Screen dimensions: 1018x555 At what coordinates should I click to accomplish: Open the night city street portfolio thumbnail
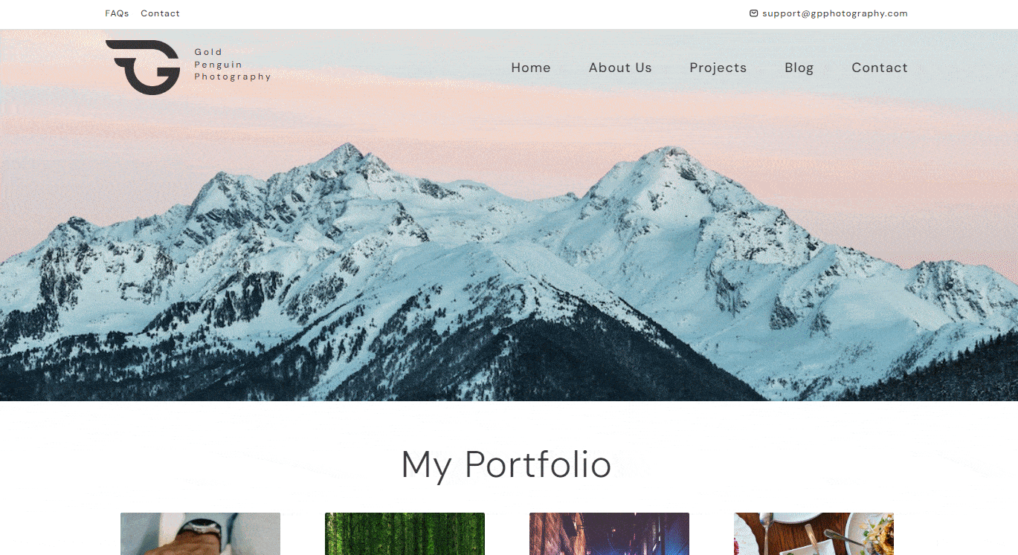(609, 533)
